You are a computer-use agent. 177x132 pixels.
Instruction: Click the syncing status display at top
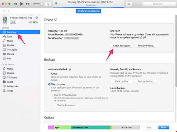(x=88, y=4)
